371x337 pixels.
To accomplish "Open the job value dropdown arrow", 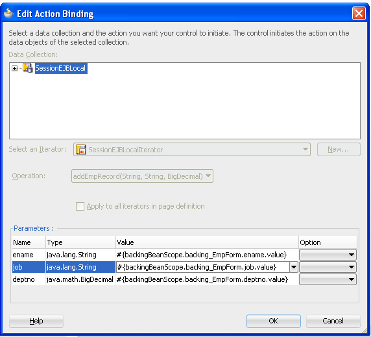I will [294, 267].
